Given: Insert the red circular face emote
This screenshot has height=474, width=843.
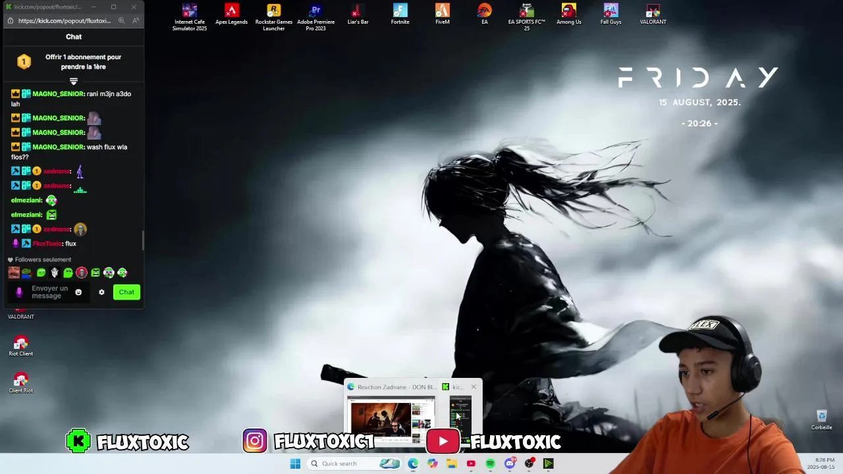Looking at the screenshot, I should (x=82, y=273).
